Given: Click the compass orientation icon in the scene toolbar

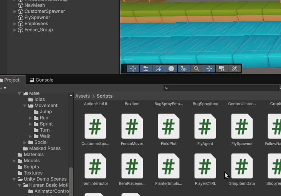Looking at the screenshot, I should (235, 69).
